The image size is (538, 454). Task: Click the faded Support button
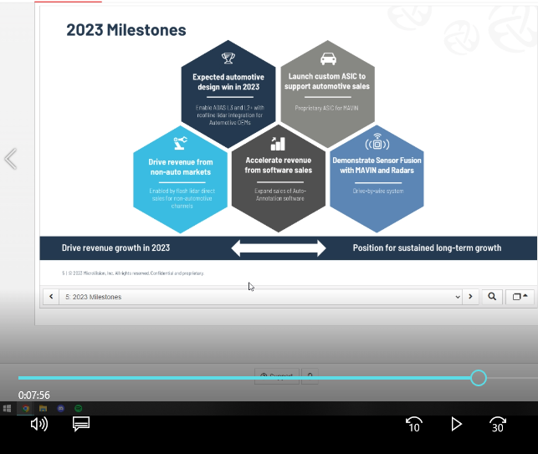pos(277,376)
